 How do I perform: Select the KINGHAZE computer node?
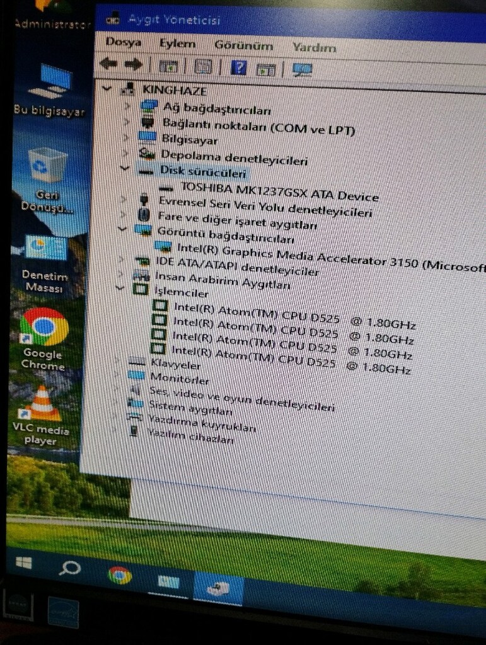[175, 90]
